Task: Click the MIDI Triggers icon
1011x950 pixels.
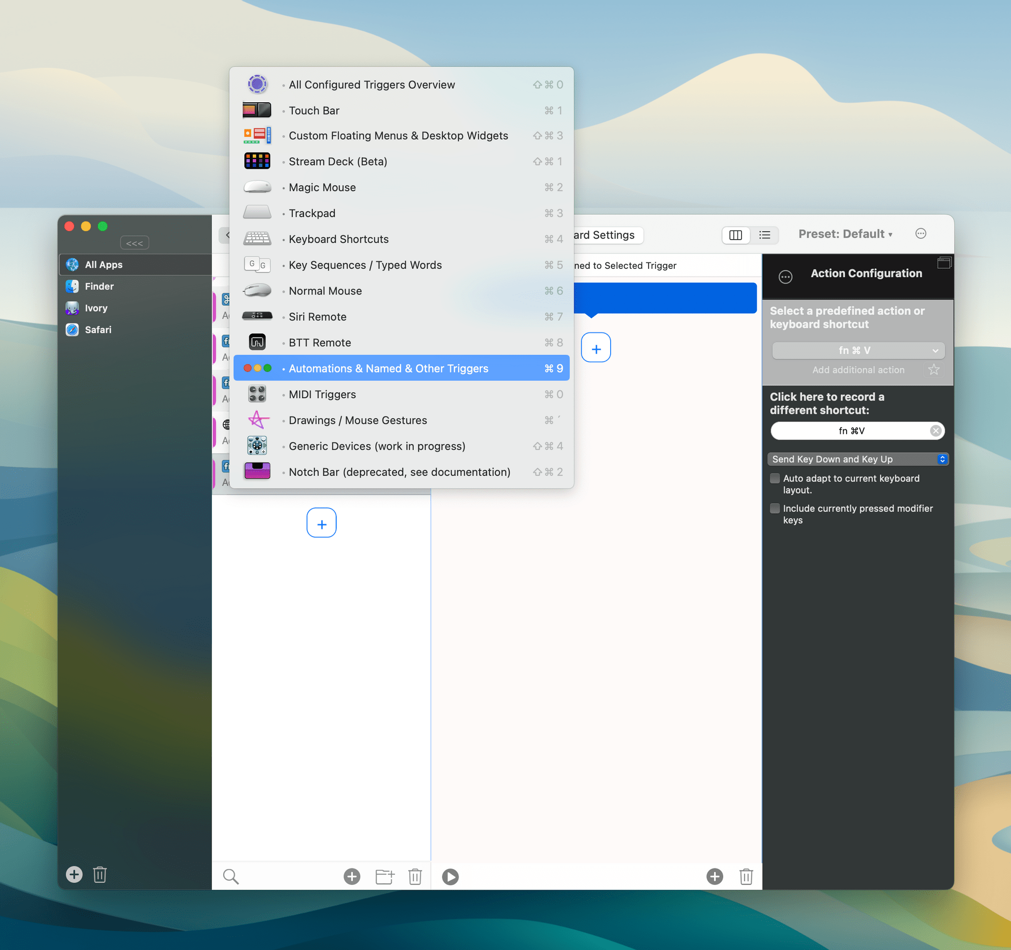Action: click(x=257, y=394)
